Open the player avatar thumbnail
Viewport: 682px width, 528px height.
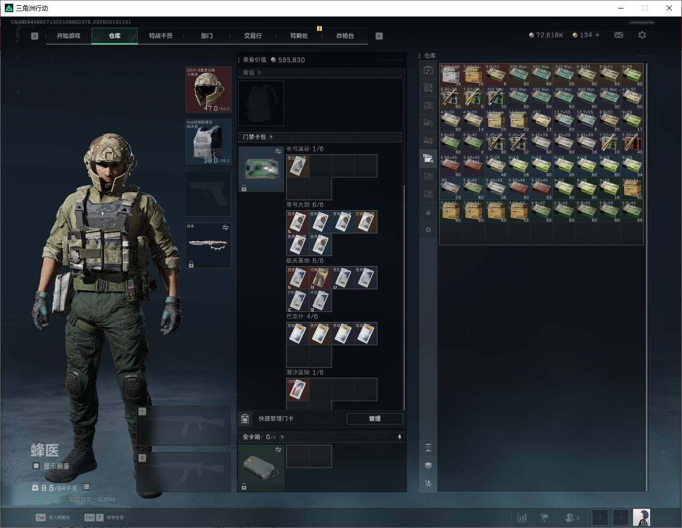coord(642,517)
